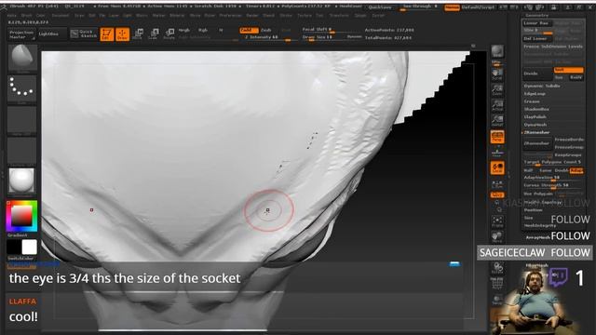Expand DynaMesh section

(x=535, y=125)
